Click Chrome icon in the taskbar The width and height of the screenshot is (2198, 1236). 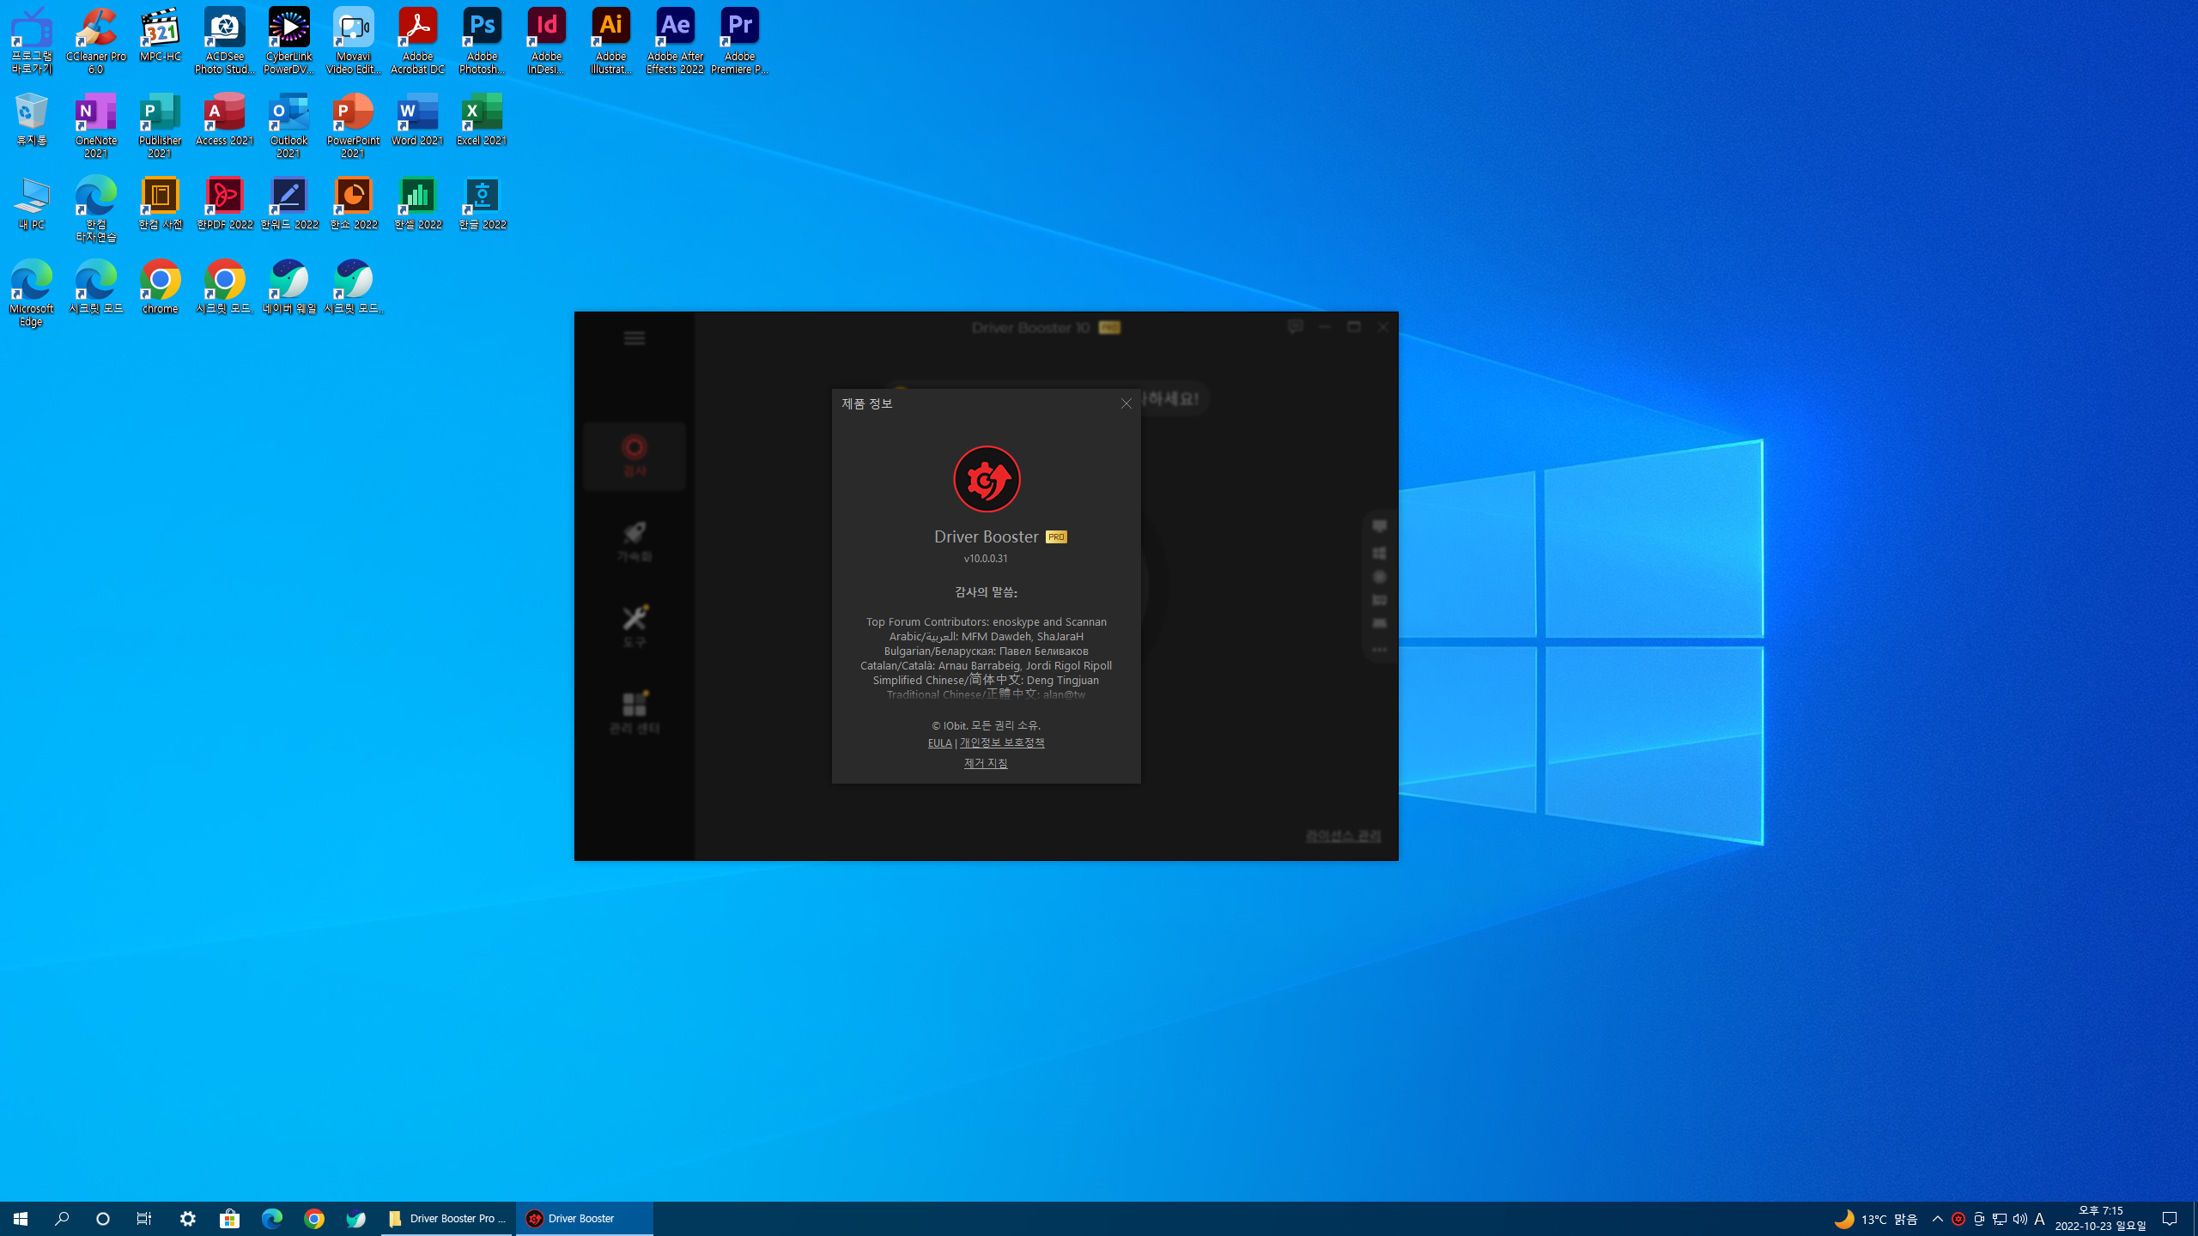point(314,1219)
